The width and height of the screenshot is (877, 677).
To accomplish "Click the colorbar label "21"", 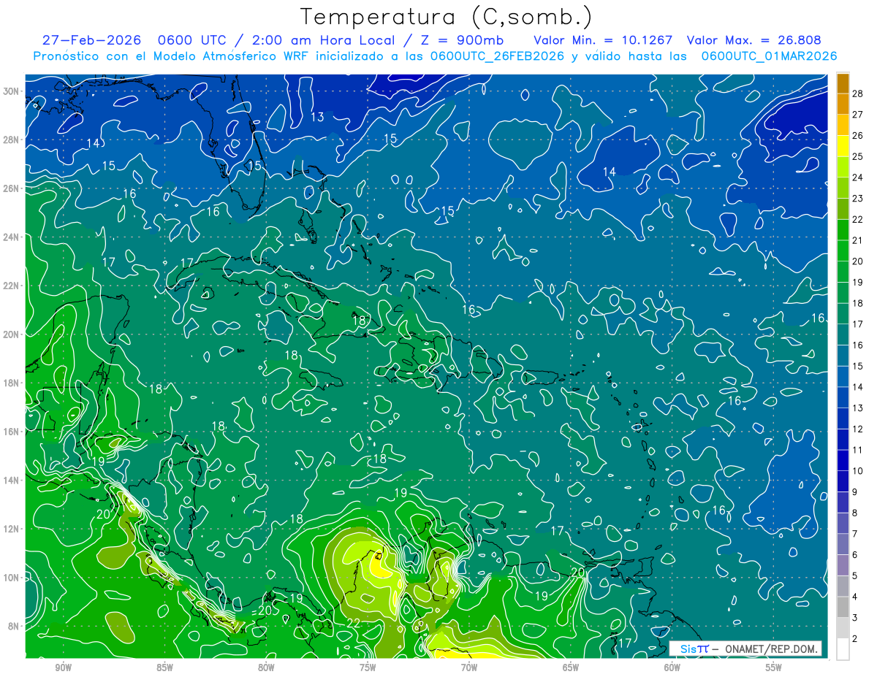I will pyautogui.click(x=858, y=240).
